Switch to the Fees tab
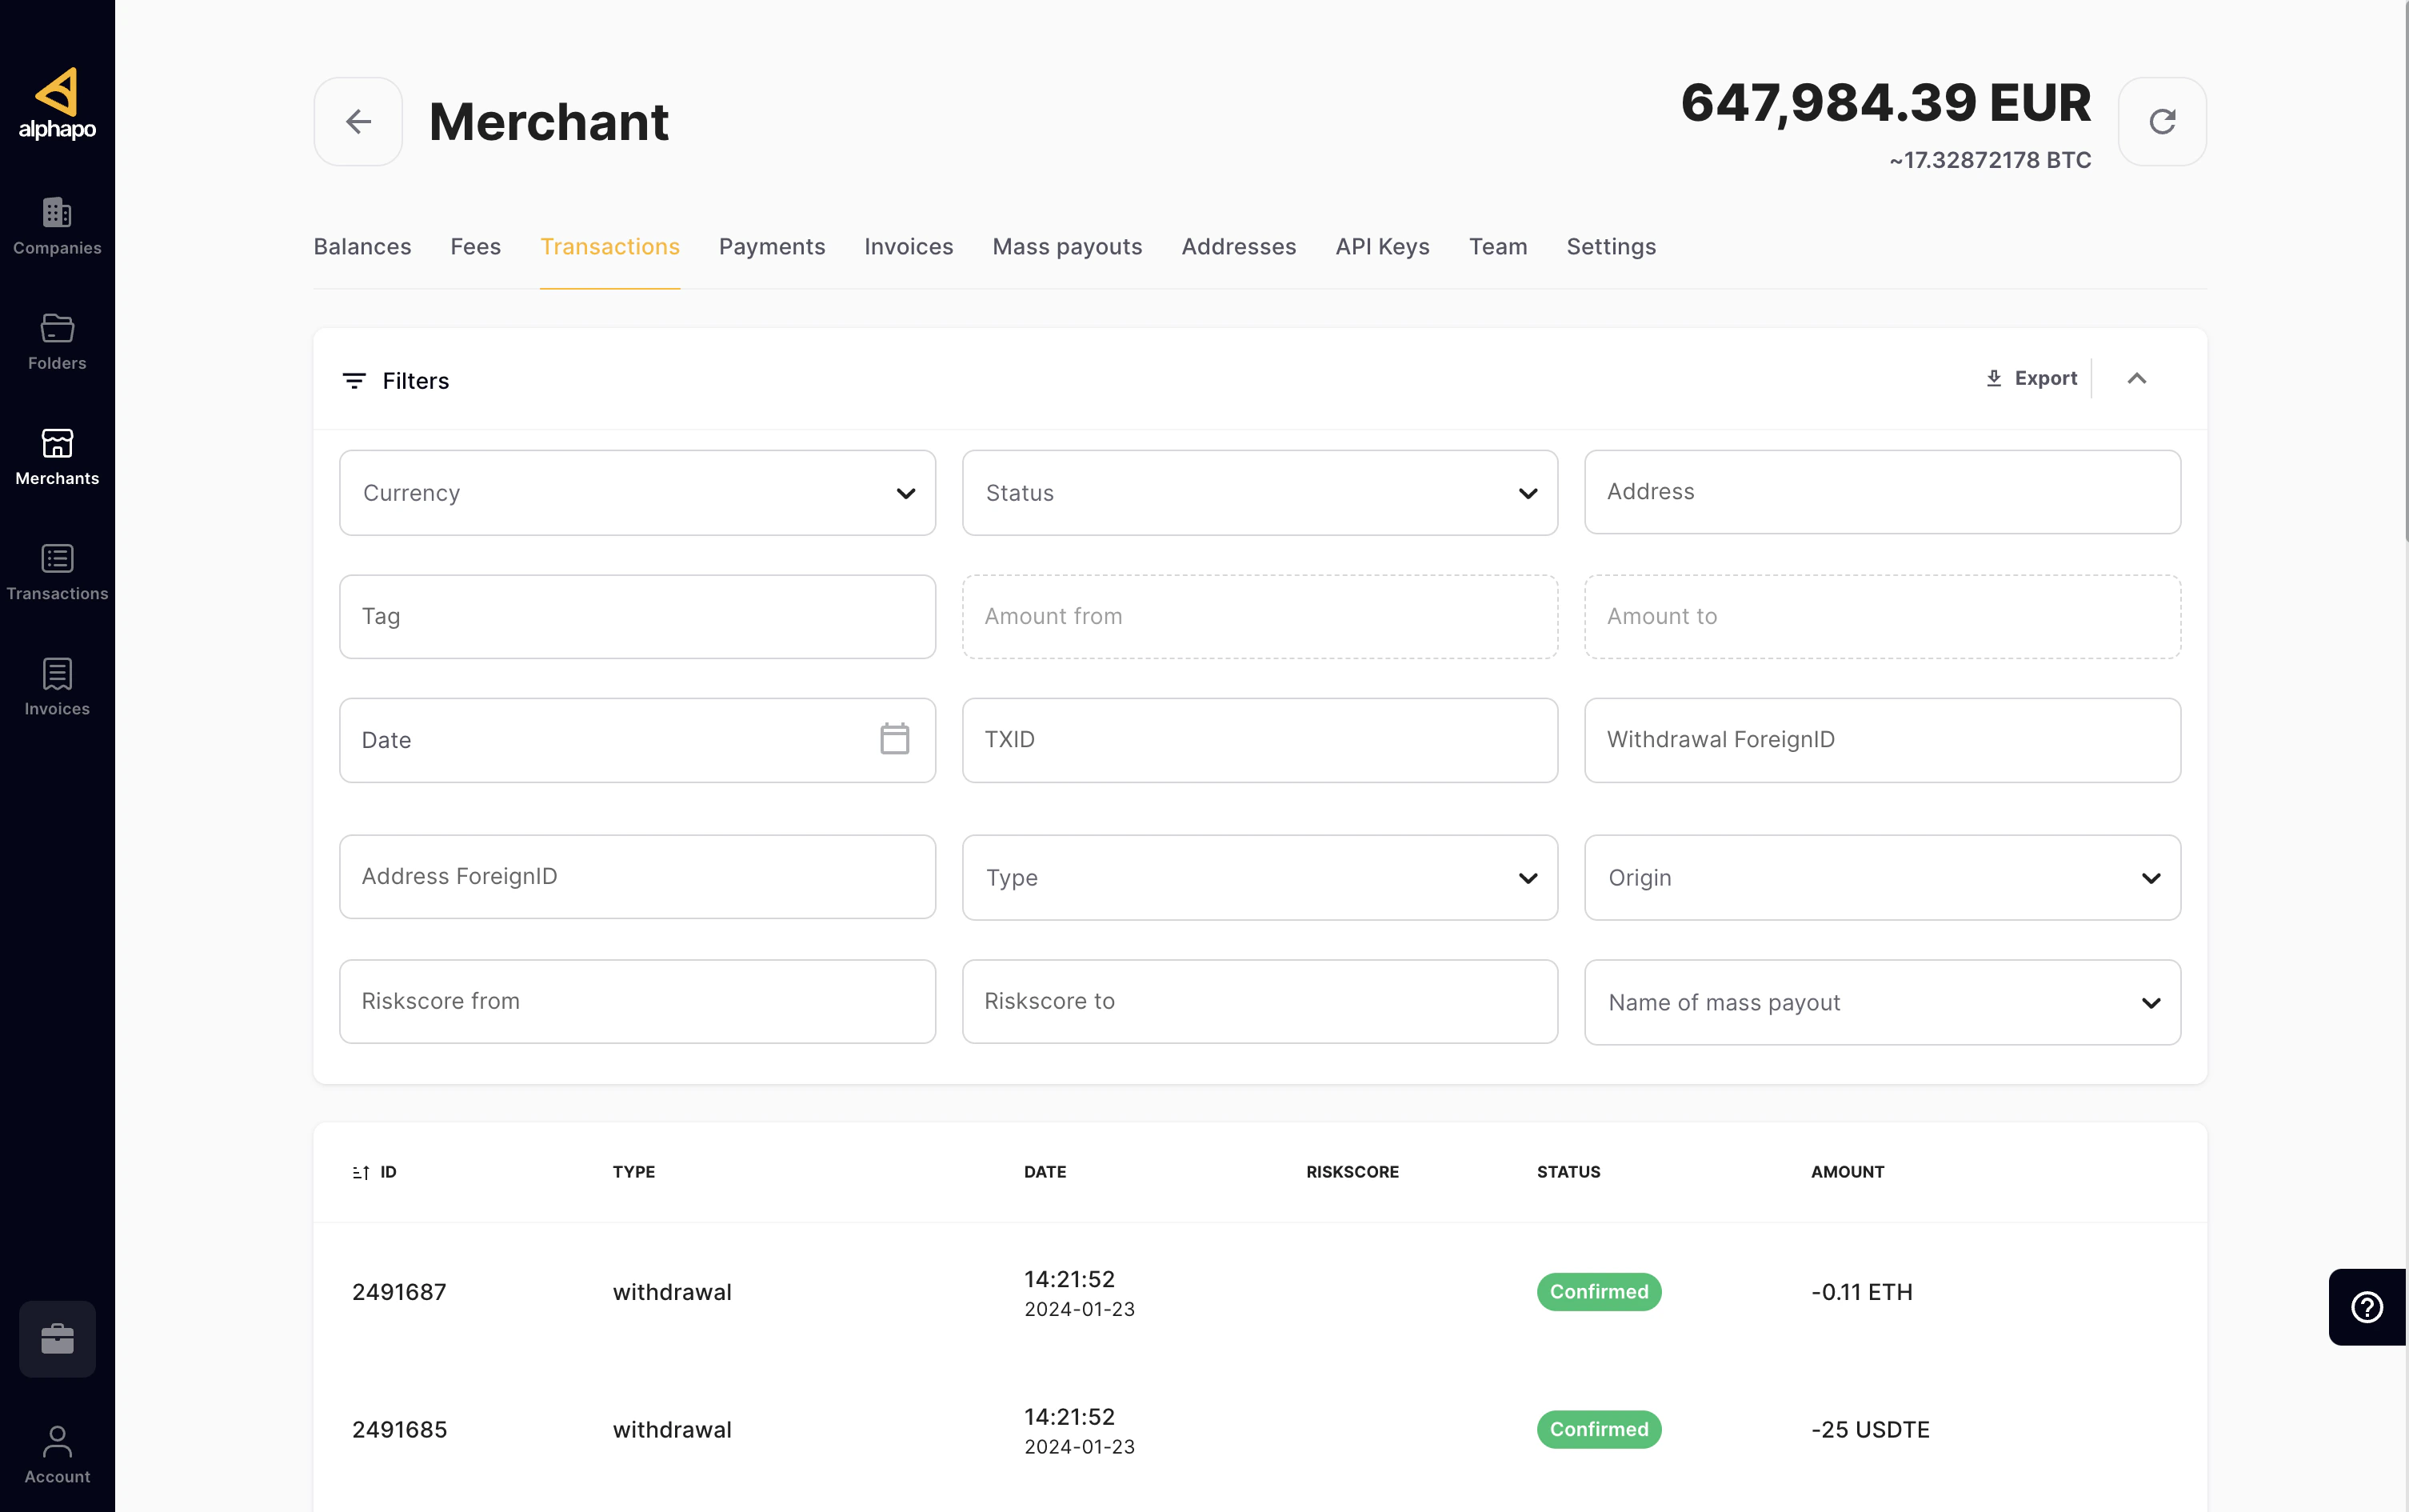2409x1512 pixels. pyautogui.click(x=476, y=247)
